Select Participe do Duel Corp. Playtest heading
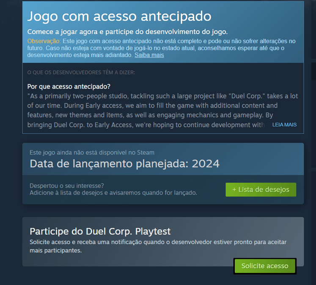Viewport: 316px width, 285px height. click(x=100, y=231)
